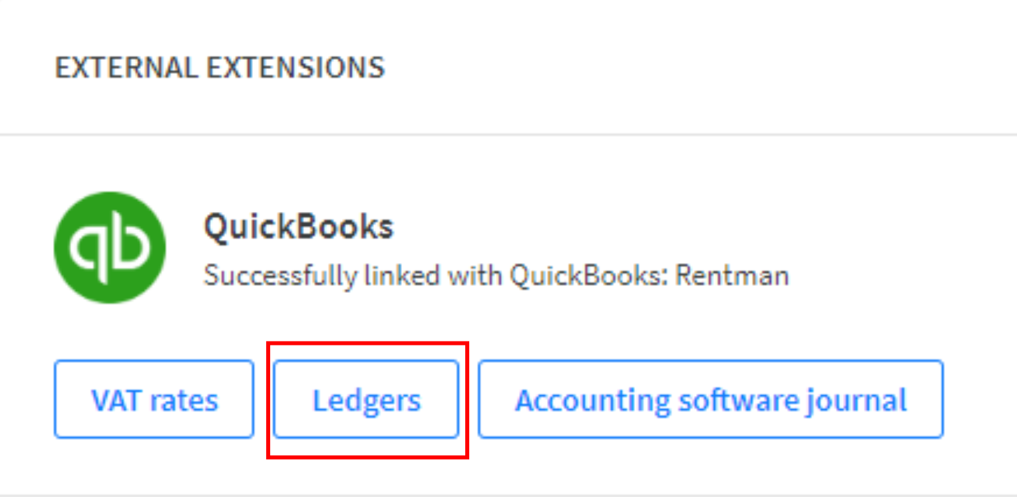Click the 'VAT rates' button label
The image size is (1017, 497).
tap(154, 401)
